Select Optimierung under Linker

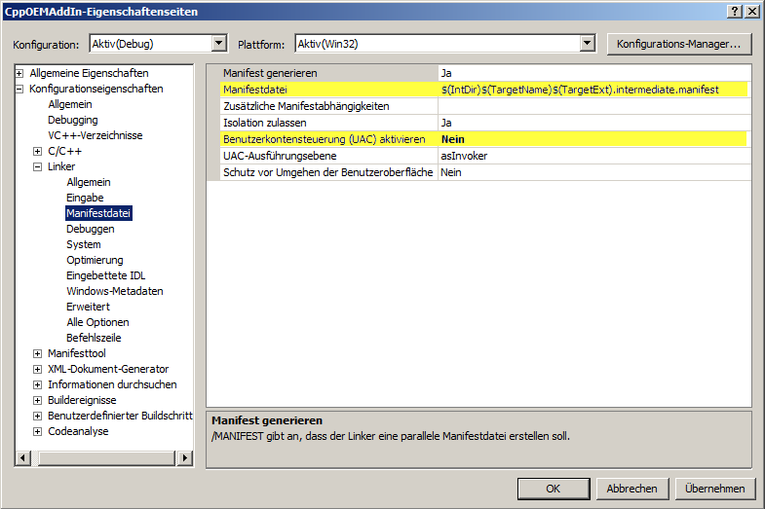(95, 260)
